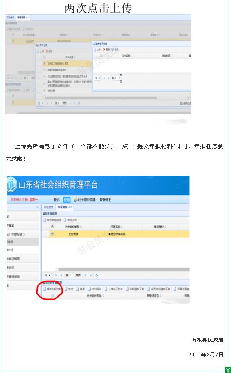Click the highlighted 管理 button in top menu
The image size is (231, 373).
tap(67, 200)
